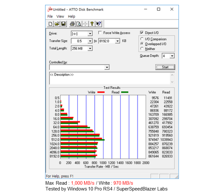Close the ATTO Disk Benchmark window
The width and height of the screenshot is (224, 195).
(172, 9)
